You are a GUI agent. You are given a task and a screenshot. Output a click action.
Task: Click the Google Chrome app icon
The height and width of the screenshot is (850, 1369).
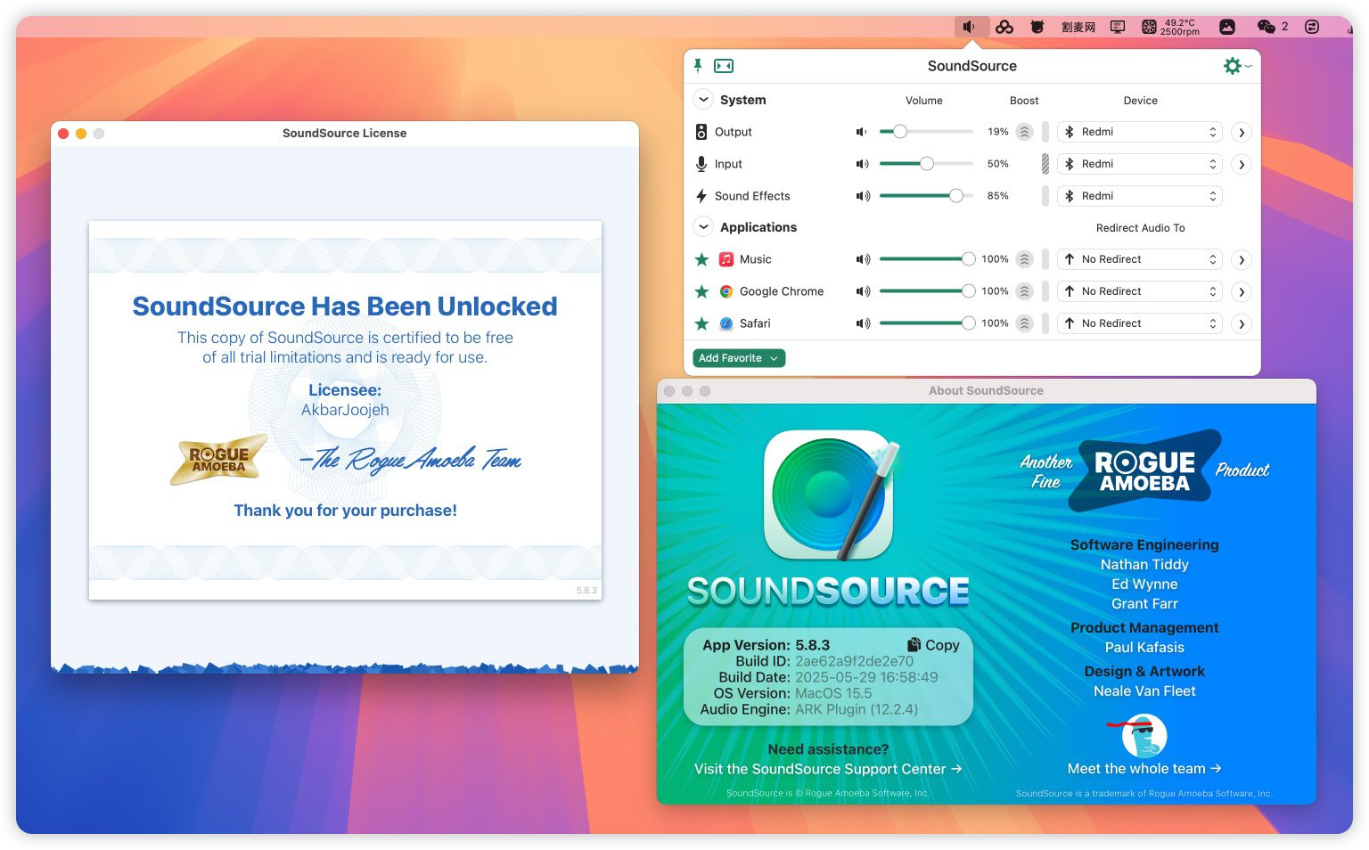(x=726, y=291)
